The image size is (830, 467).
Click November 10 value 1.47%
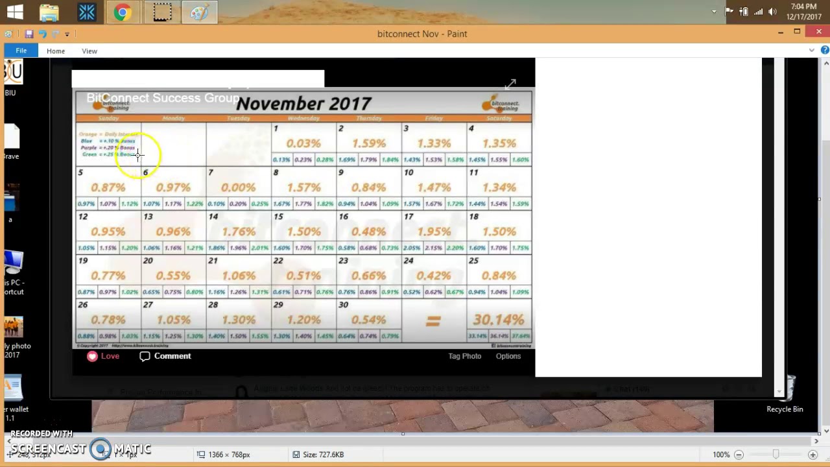(x=434, y=187)
